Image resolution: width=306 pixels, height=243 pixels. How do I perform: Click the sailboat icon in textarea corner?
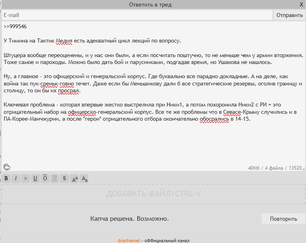tap(6, 167)
